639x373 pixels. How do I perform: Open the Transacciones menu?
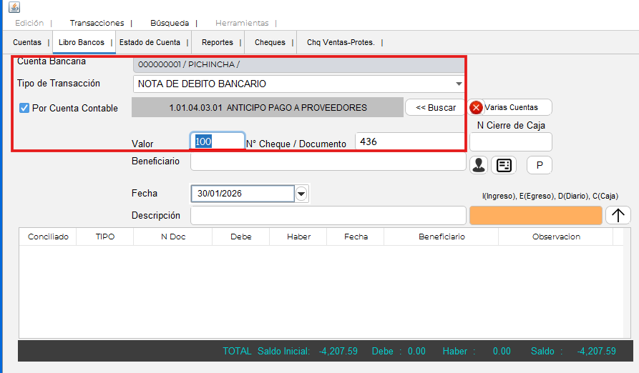[97, 23]
